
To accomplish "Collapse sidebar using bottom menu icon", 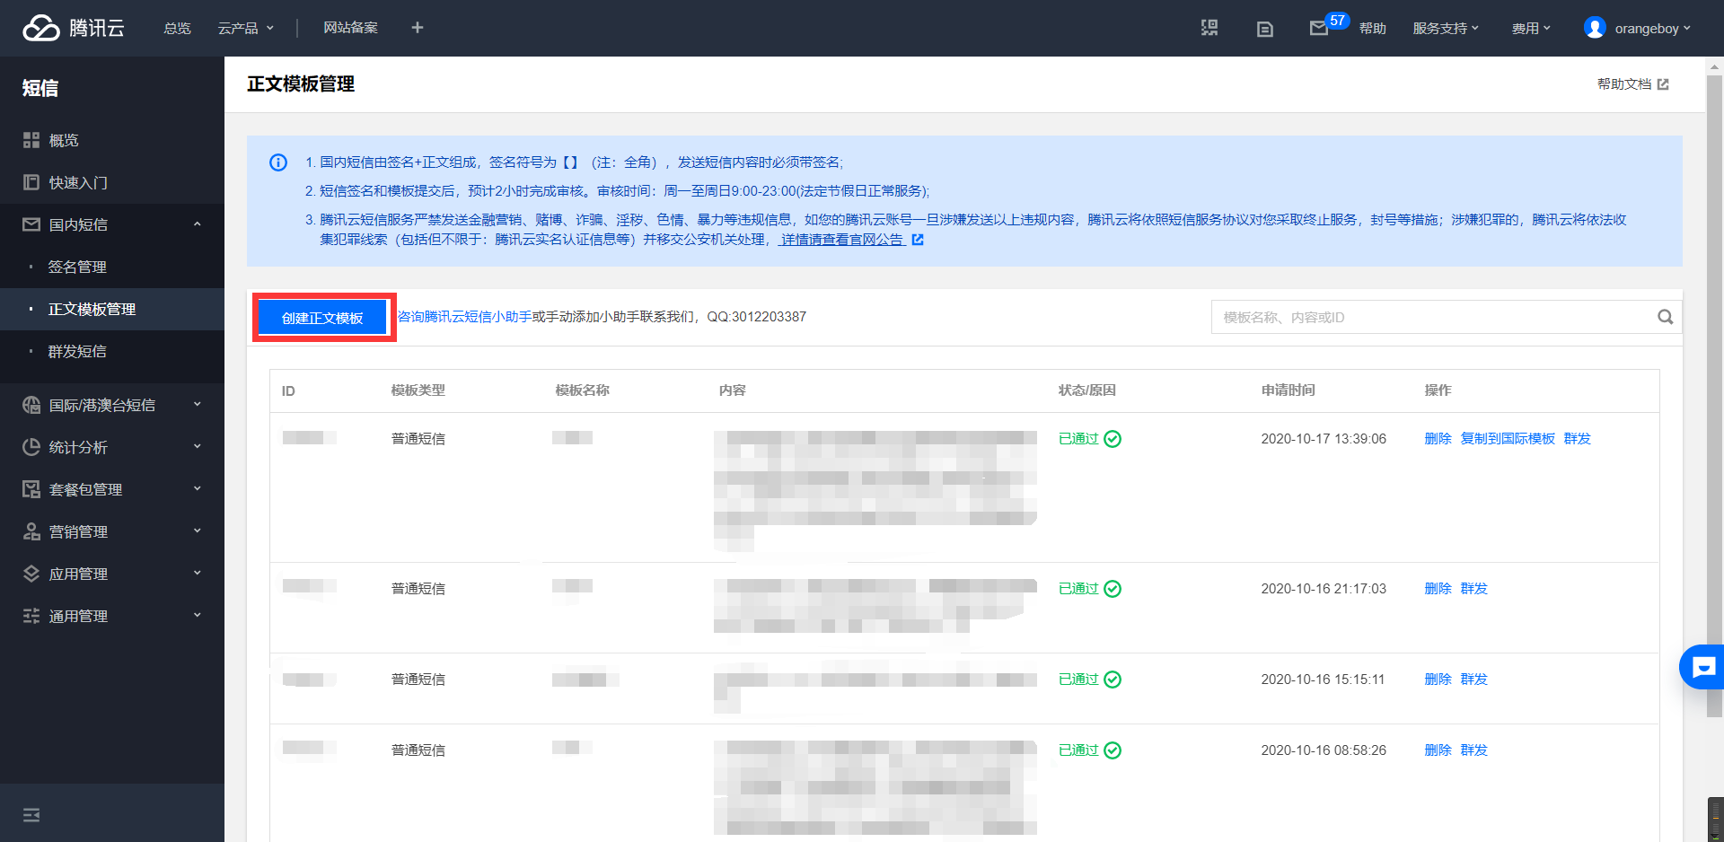I will (31, 815).
